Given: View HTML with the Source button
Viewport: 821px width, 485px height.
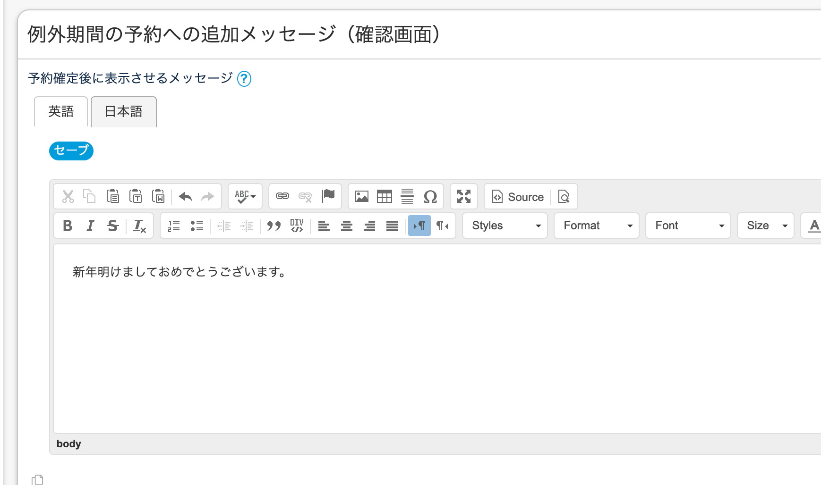Looking at the screenshot, I should (518, 197).
